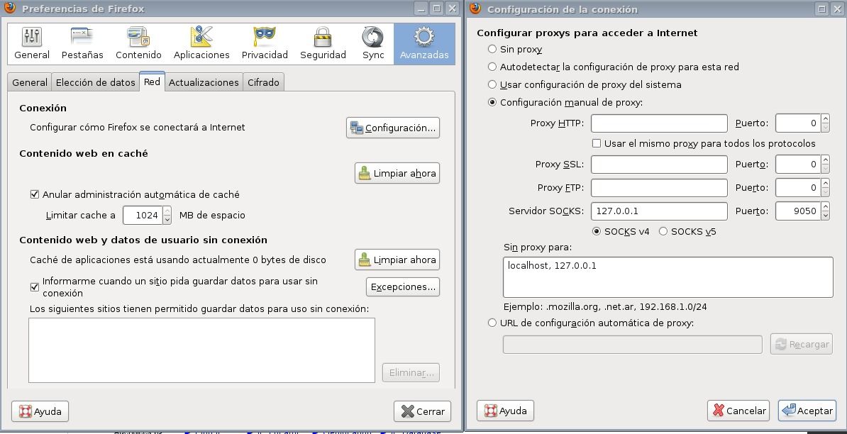
Task: Open the Seguridad preferences panel
Action: coord(323,43)
